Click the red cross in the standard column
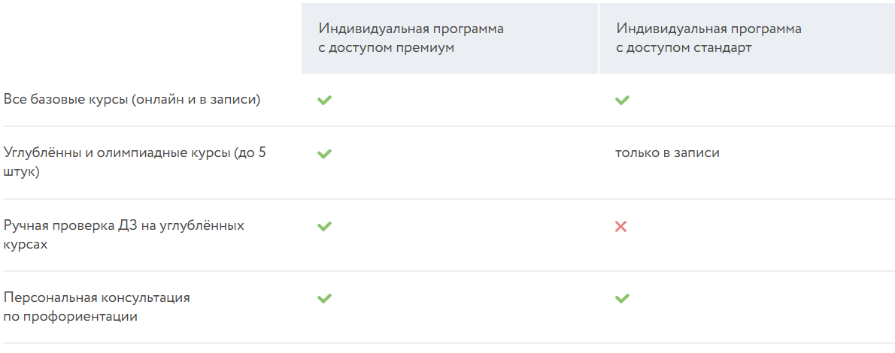 coord(620,226)
